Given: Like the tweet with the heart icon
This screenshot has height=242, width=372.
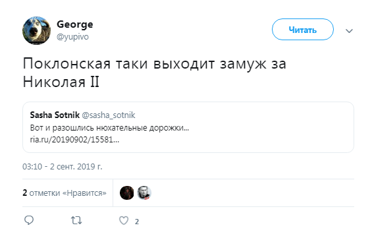Looking at the screenshot, I should click(x=124, y=221).
